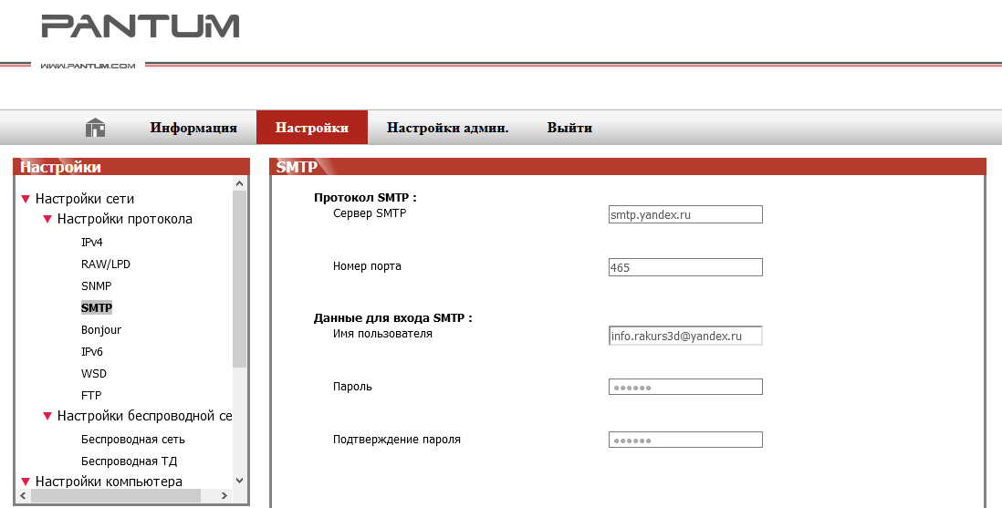Image resolution: width=1002 pixels, height=508 pixels.
Task: Open the IPv6 settings page
Action: 92,351
